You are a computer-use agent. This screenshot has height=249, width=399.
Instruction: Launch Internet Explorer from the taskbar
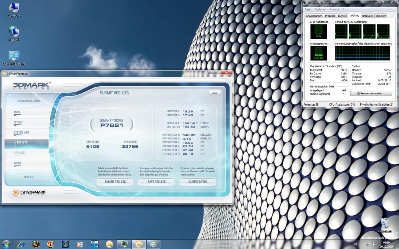[21, 244]
